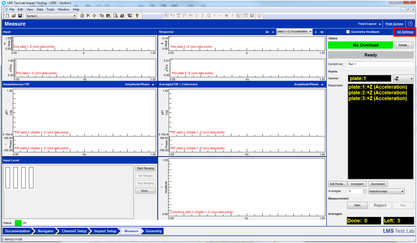Go to the Geometry workflow tab
417x243 pixels.
click(154, 231)
